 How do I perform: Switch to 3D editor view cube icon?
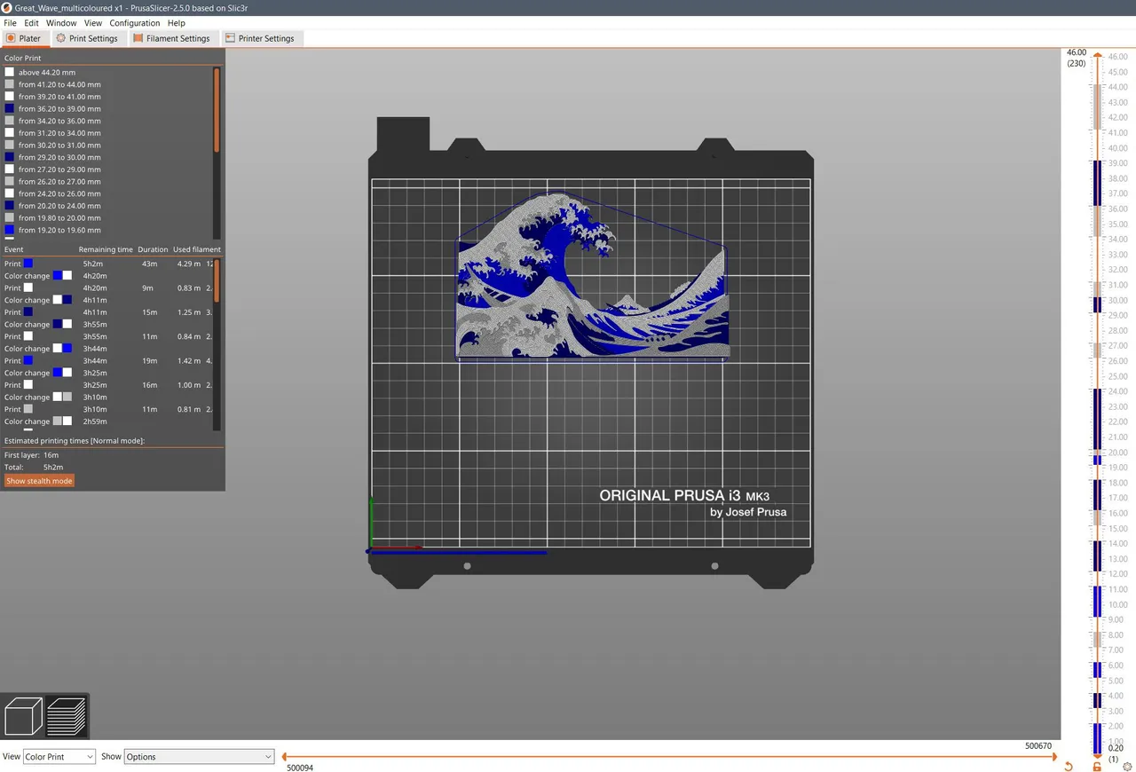click(24, 716)
